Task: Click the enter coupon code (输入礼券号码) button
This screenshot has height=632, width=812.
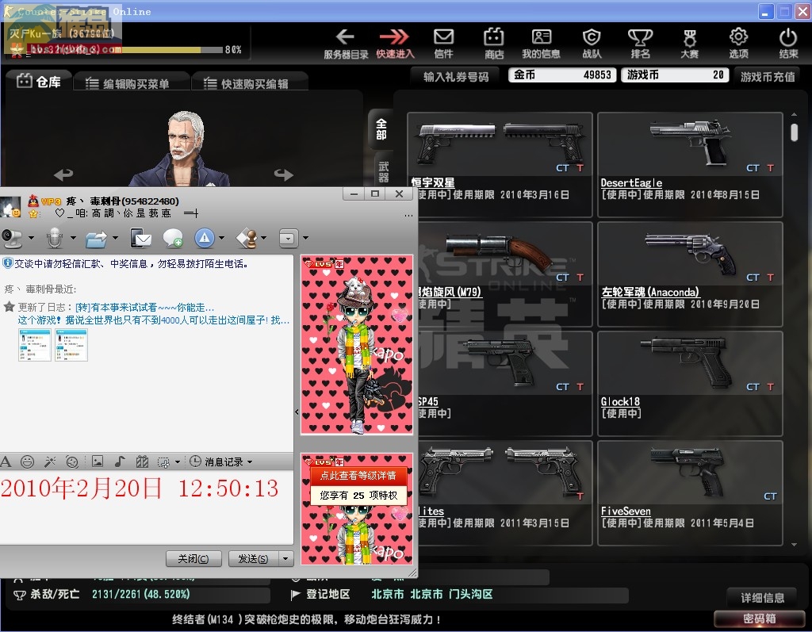Action: click(456, 77)
